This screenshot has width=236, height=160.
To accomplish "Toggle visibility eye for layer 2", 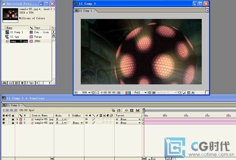I will [3, 123].
